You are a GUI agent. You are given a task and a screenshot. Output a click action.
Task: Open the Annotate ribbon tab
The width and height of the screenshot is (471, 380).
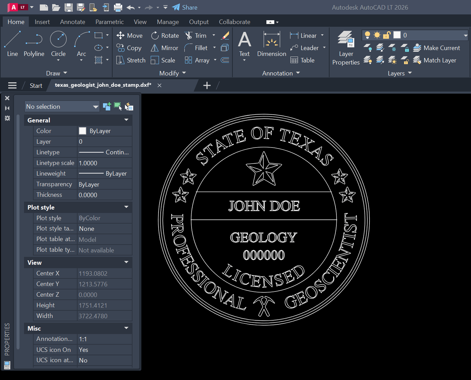(x=72, y=22)
